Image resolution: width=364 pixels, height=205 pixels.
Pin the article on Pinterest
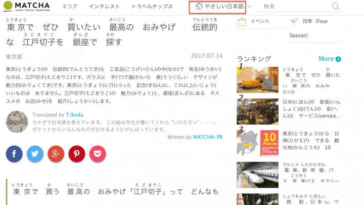pos(77,154)
